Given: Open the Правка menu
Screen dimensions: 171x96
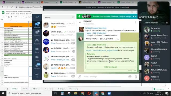Looking at the screenshot, I should [13, 14].
